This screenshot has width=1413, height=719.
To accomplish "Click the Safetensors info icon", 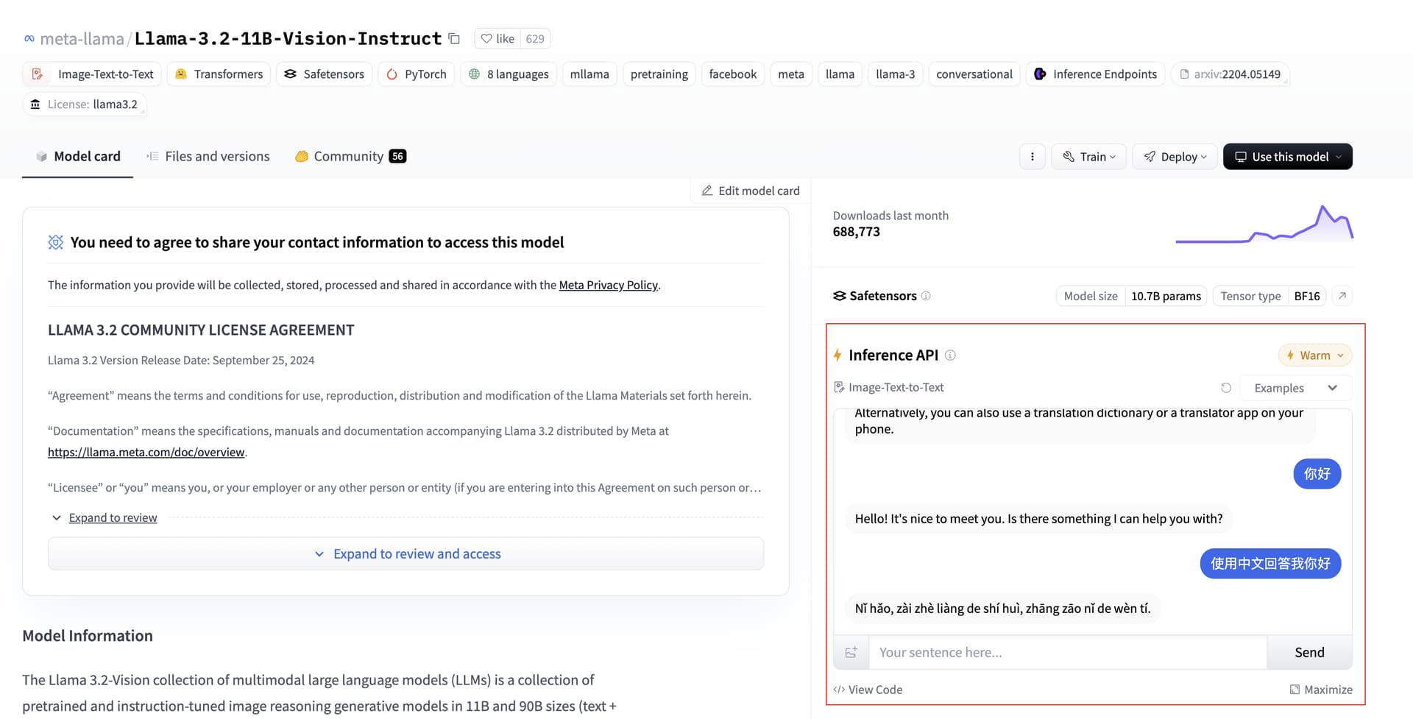I will click(926, 296).
